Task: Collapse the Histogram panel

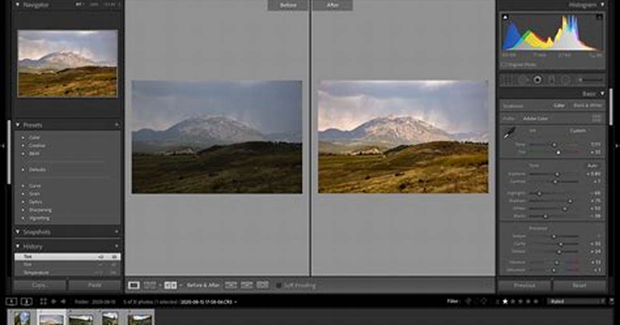Action: 602,5
